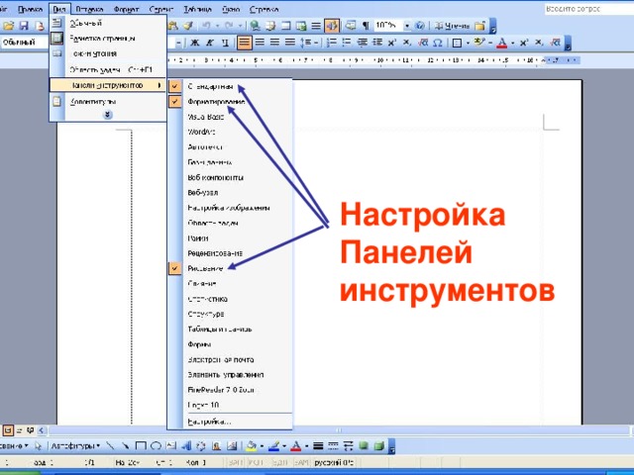Open the Автофигуры dropdown
This screenshot has height=475, width=634.
(x=75, y=446)
